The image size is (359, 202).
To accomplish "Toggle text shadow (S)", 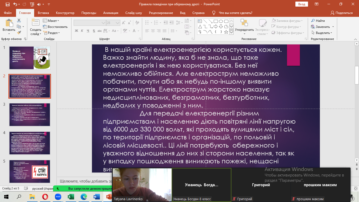I will tap(94, 31).
